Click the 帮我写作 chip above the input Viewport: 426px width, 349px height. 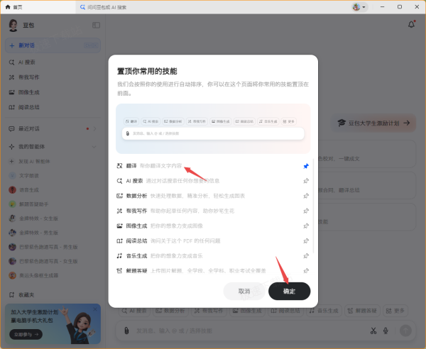(209, 311)
